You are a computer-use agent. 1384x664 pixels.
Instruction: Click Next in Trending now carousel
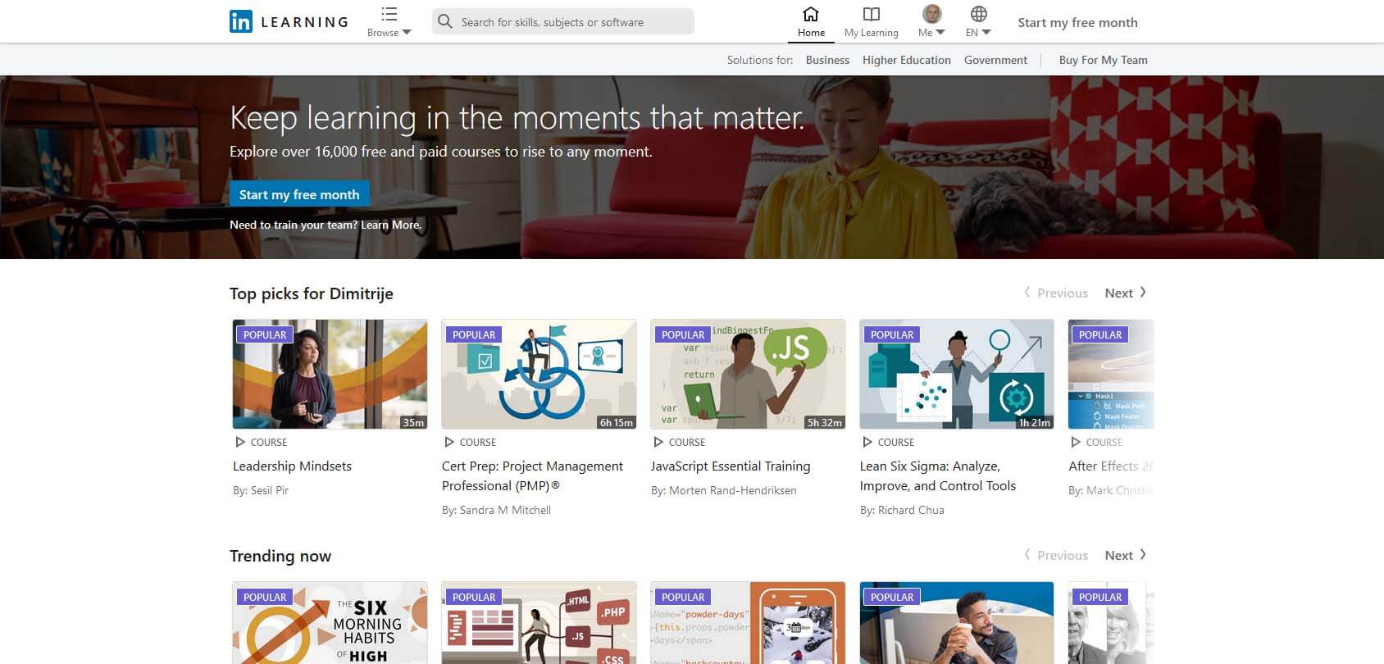[1126, 555]
